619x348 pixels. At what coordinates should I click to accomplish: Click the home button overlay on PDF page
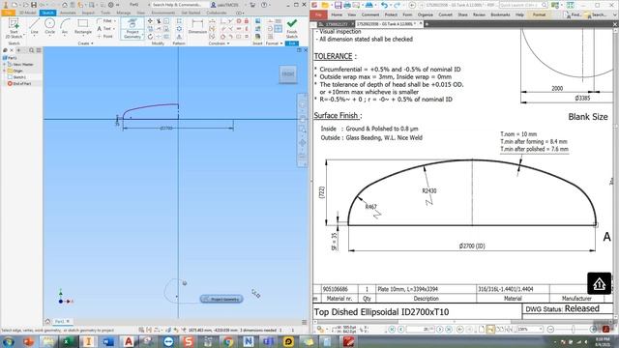click(599, 283)
